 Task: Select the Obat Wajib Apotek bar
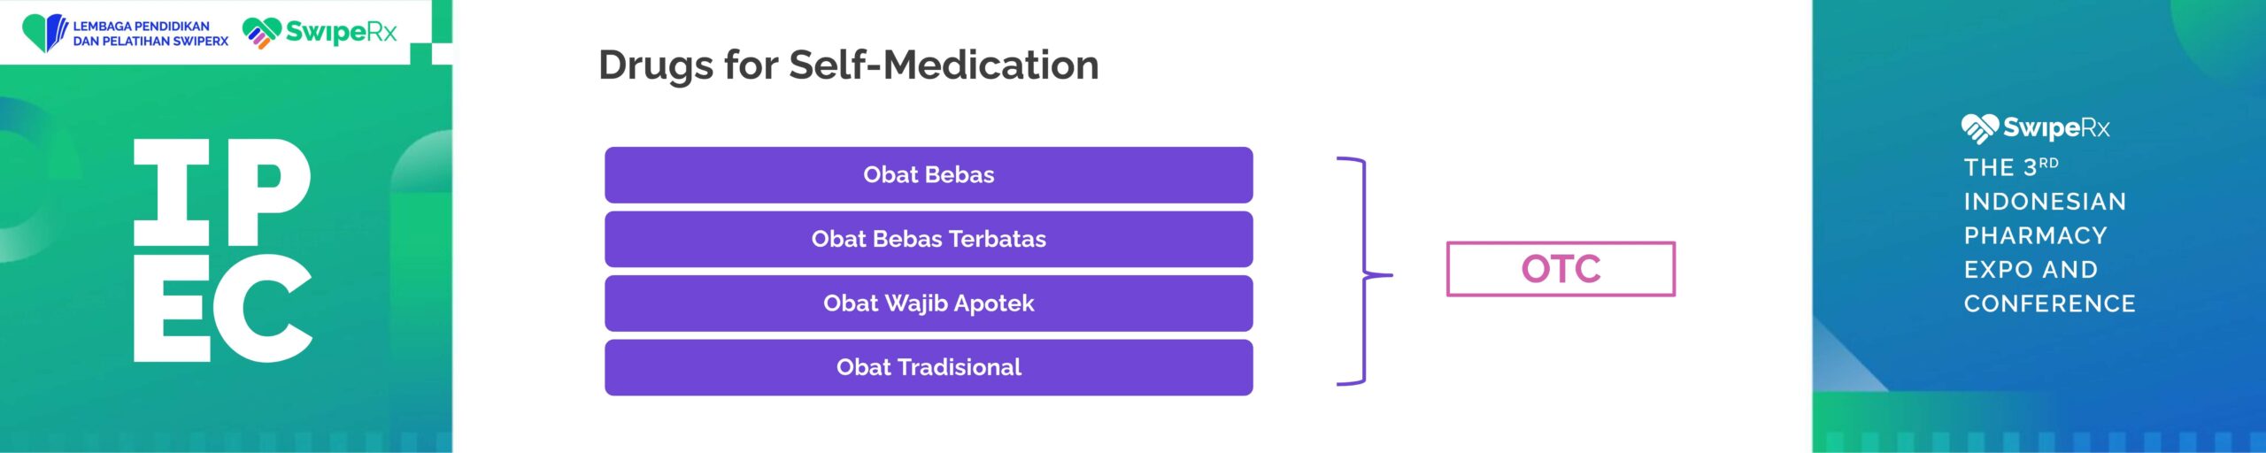coord(929,303)
